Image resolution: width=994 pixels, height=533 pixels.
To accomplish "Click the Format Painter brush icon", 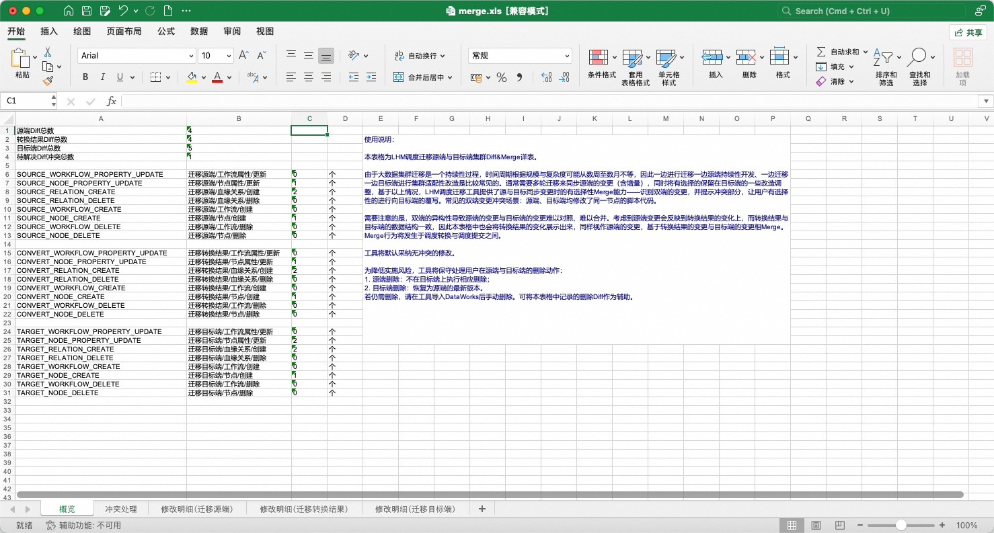I will (x=48, y=81).
